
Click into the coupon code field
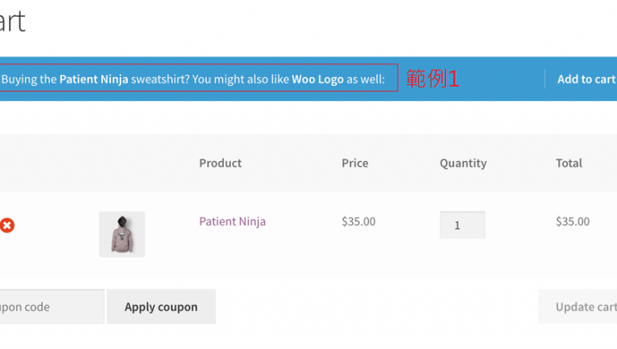click(x=50, y=306)
